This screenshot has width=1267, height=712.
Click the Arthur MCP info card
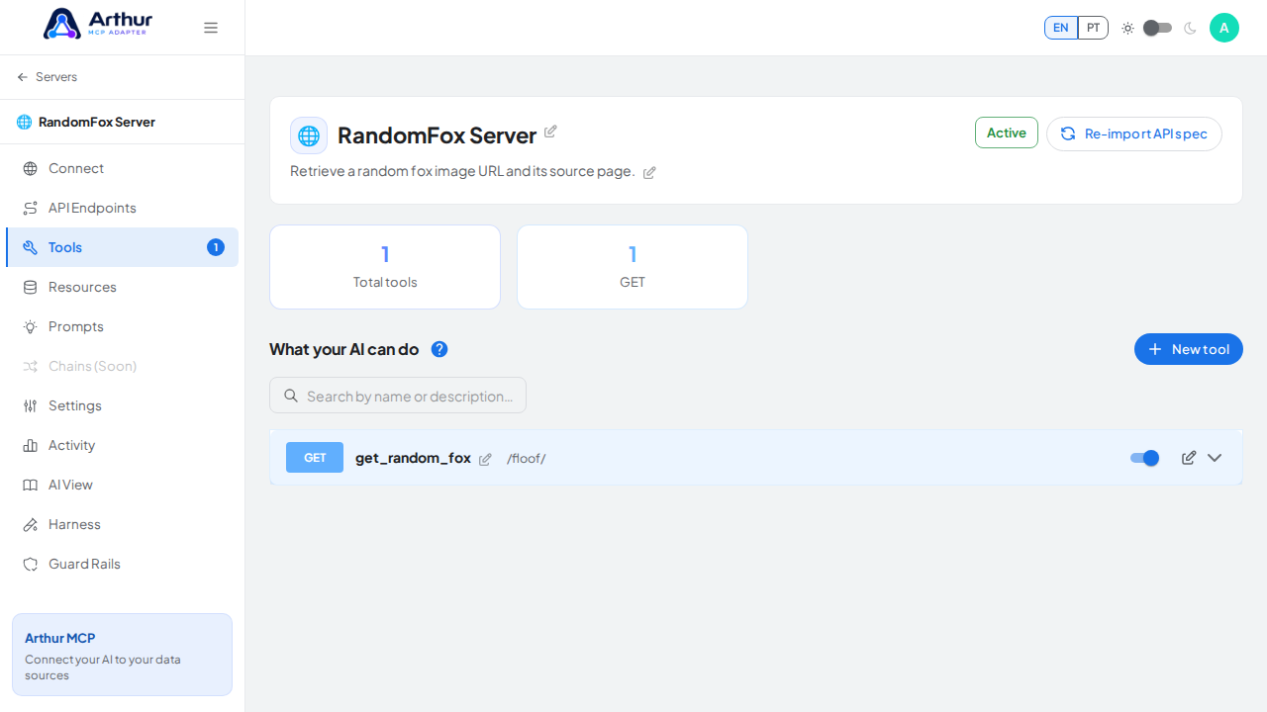click(122, 655)
